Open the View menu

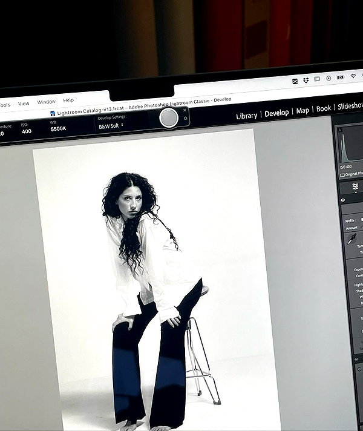24,104
